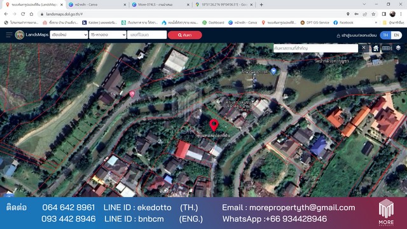Click the red search button
The image size is (407, 229).
point(185,35)
